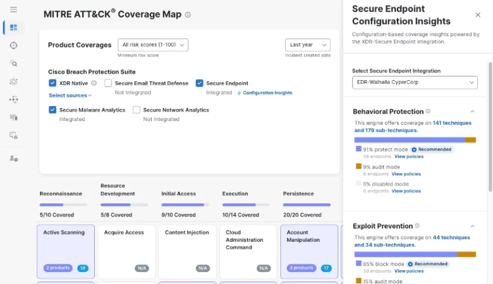Image resolution: width=493 pixels, height=284 pixels.
Task: Click info icon beside XDR Native
Action: (x=94, y=83)
